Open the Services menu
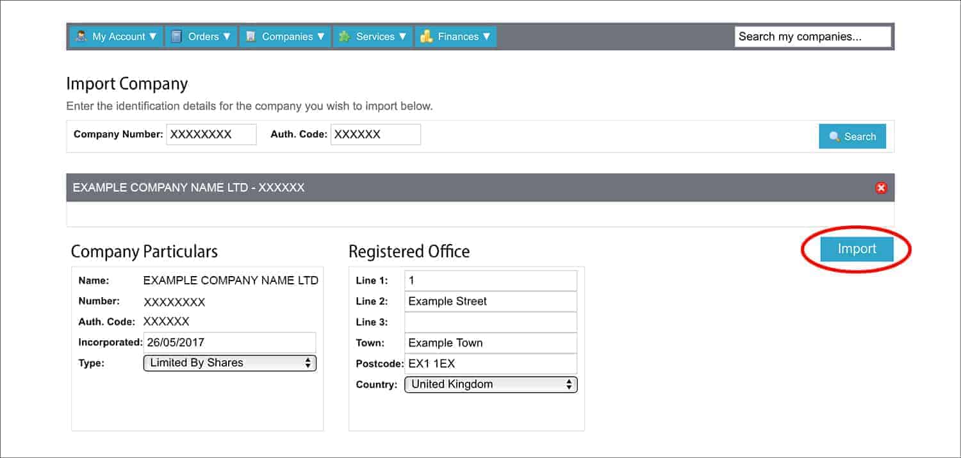Image resolution: width=961 pixels, height=458 pixels. point(373,37)
